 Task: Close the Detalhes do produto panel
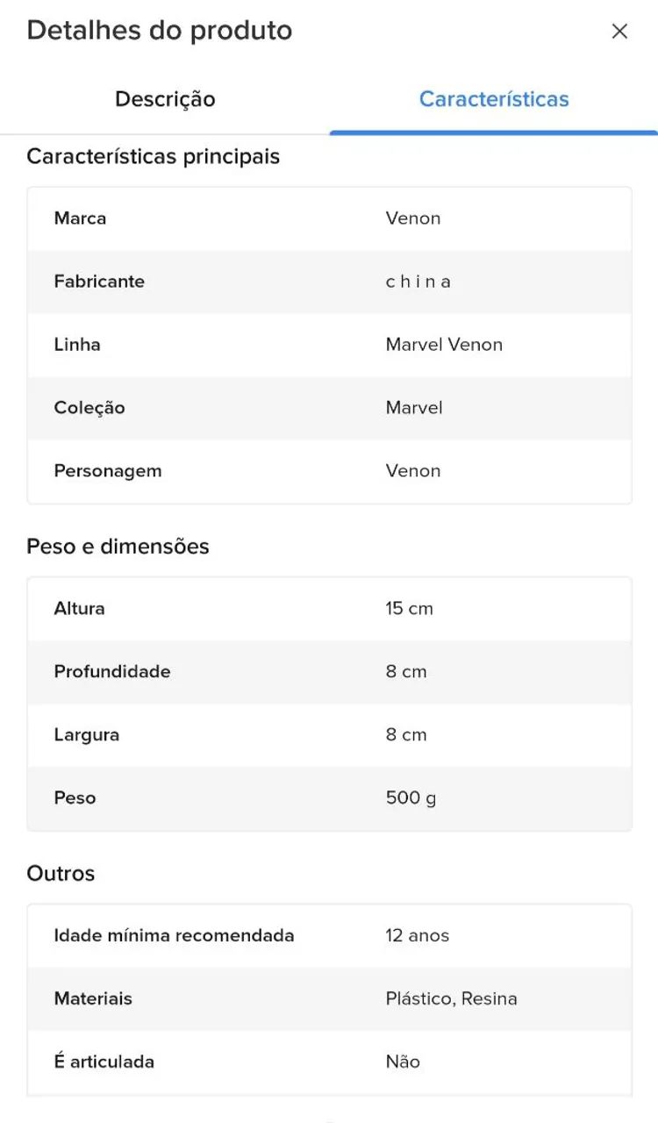(619, 32)
